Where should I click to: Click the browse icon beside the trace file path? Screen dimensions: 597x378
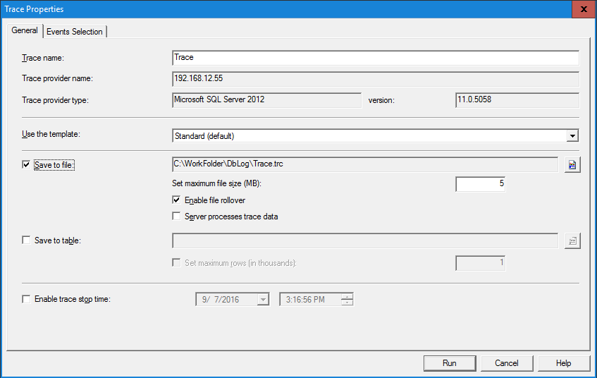coord(572,164)
